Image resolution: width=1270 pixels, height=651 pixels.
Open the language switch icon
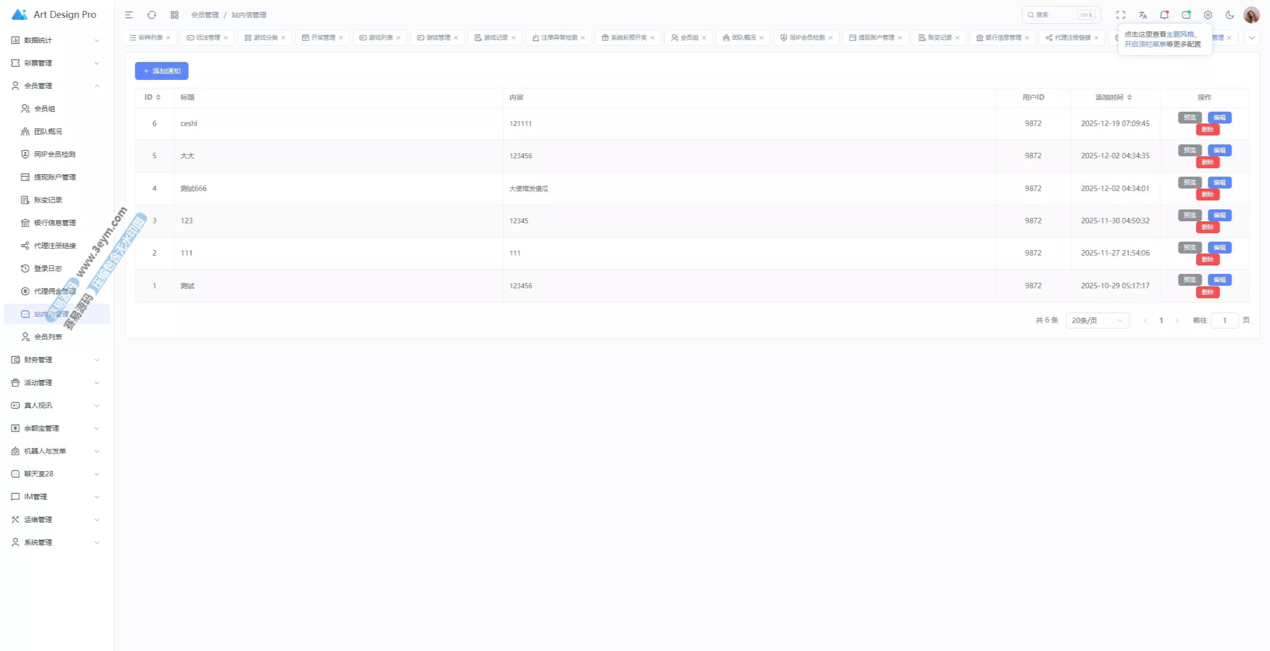(x=1143, y=15)
